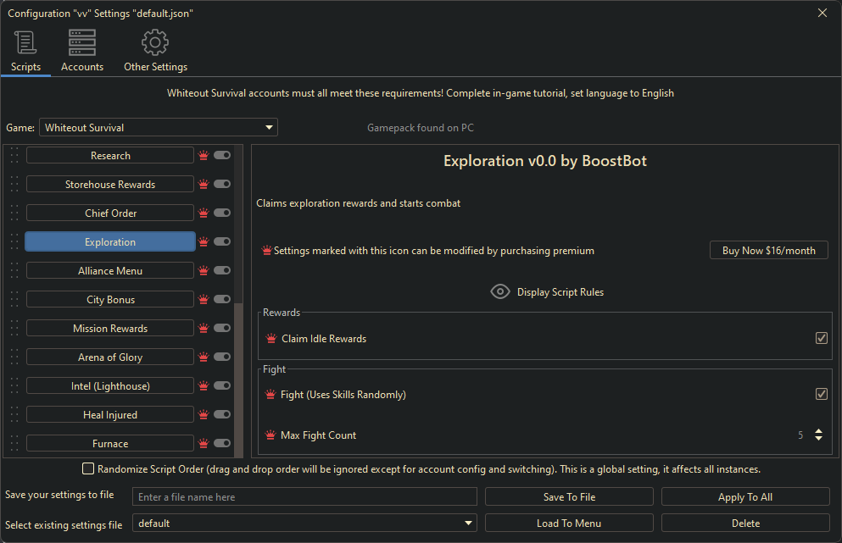Click the premium crown next to Furnace
Screen dimensions: 842x543
pos(204,443)
